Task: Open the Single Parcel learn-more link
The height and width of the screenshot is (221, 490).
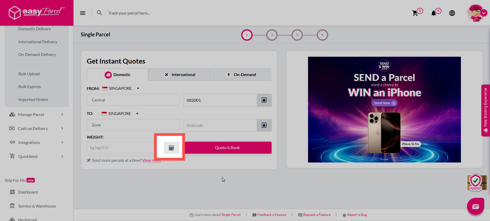Action: pyautogui.click(x=231, y=215)
